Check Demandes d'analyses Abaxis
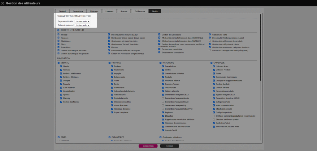Viewport: 317px width, 151px height. pos(163,98)
